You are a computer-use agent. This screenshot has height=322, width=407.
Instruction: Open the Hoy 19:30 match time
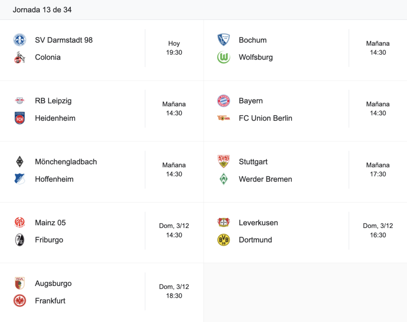point(174,48)
